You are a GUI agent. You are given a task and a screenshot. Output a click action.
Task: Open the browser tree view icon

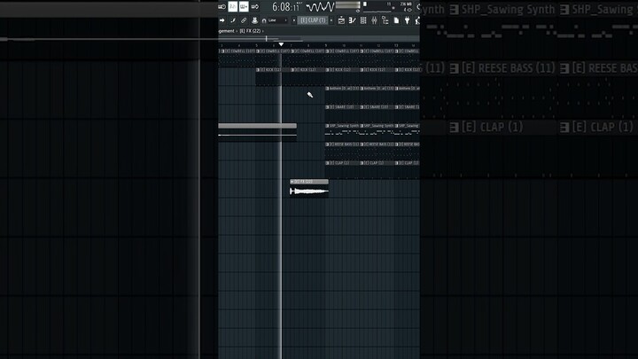coord(385,20)
